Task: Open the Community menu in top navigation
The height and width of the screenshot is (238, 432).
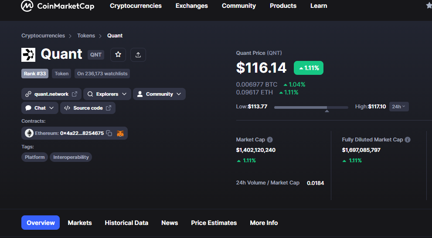Action: click(x=239, y=6)
